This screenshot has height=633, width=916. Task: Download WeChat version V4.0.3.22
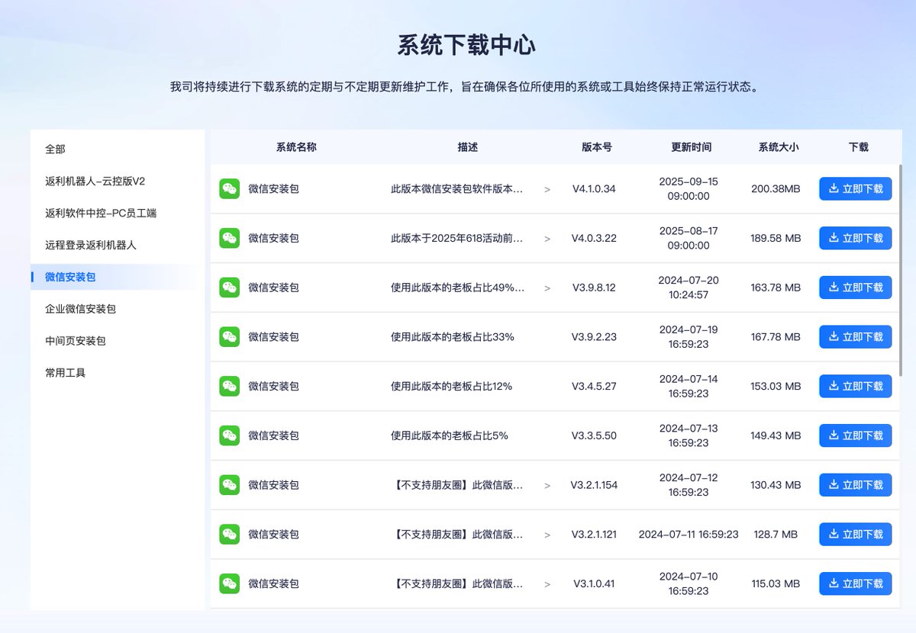(x=855, y=238)
